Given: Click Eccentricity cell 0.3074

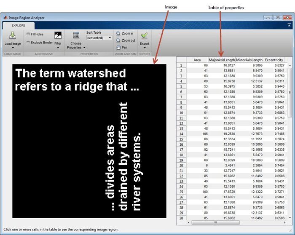Looking at the screenshot, I should pyautogui.click(x=274, y=139).
